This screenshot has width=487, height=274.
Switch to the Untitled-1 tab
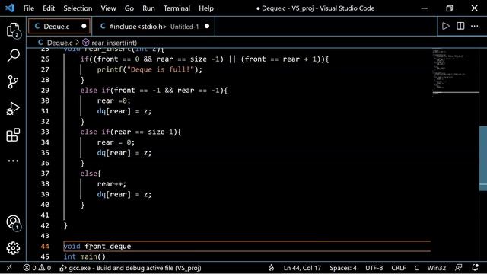[154, 27]
